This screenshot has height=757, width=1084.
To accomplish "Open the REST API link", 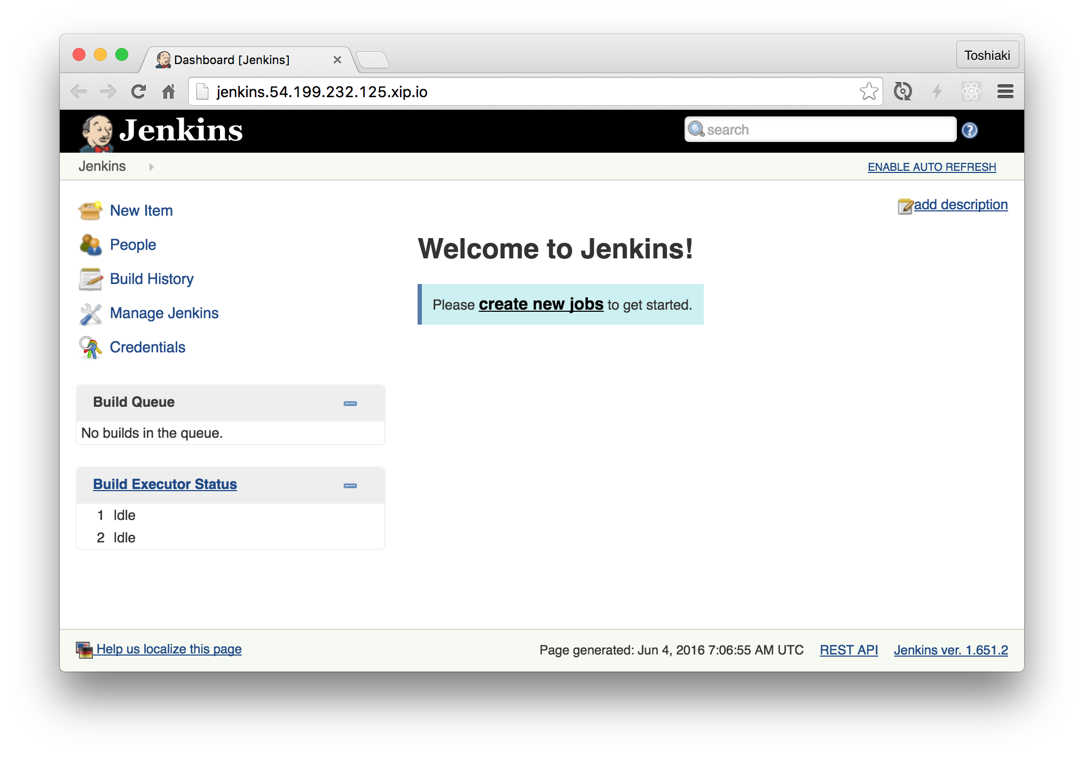I will pyautogui.click(x=849, y=650).
